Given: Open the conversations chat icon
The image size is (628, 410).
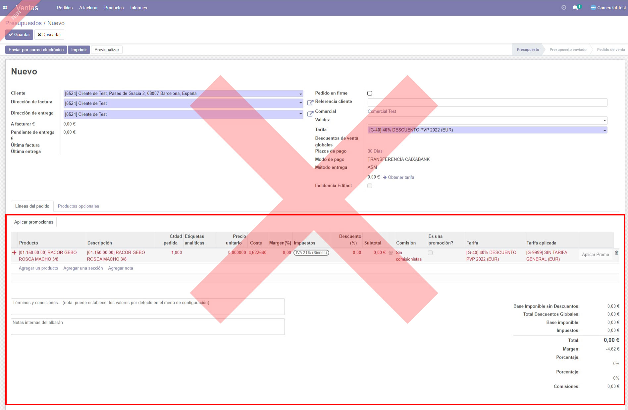Looking at the screenshot, I should (575, 8).
